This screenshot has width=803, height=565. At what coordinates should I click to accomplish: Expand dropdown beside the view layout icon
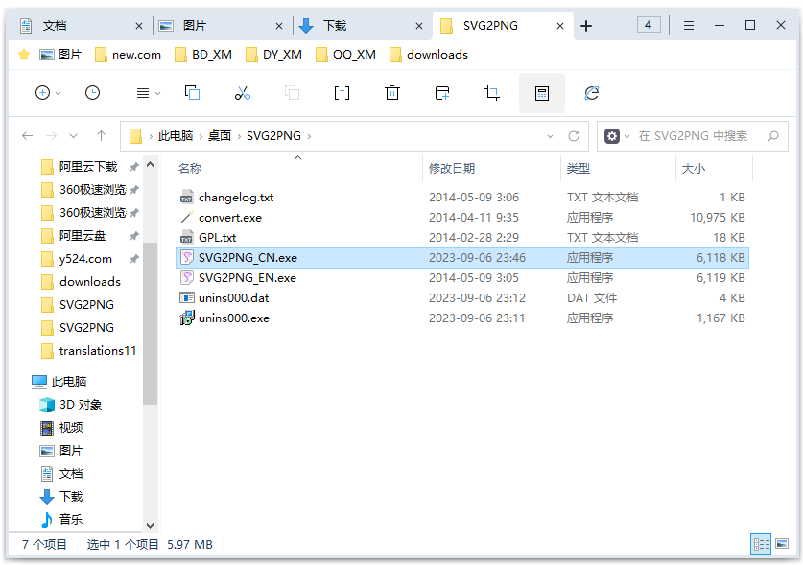click(x=157, y=93)
